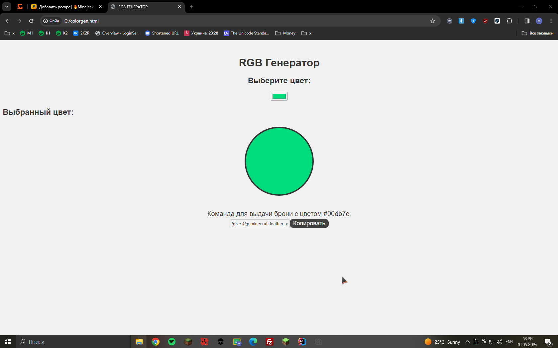The height and width of the screenshot is (348, 558).
Task: Open the browser extensions puzzle icon
Action: 509,21
